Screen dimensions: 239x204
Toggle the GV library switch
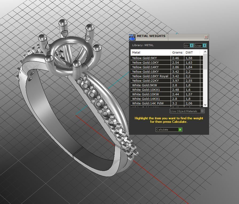(x=192, y=46)
